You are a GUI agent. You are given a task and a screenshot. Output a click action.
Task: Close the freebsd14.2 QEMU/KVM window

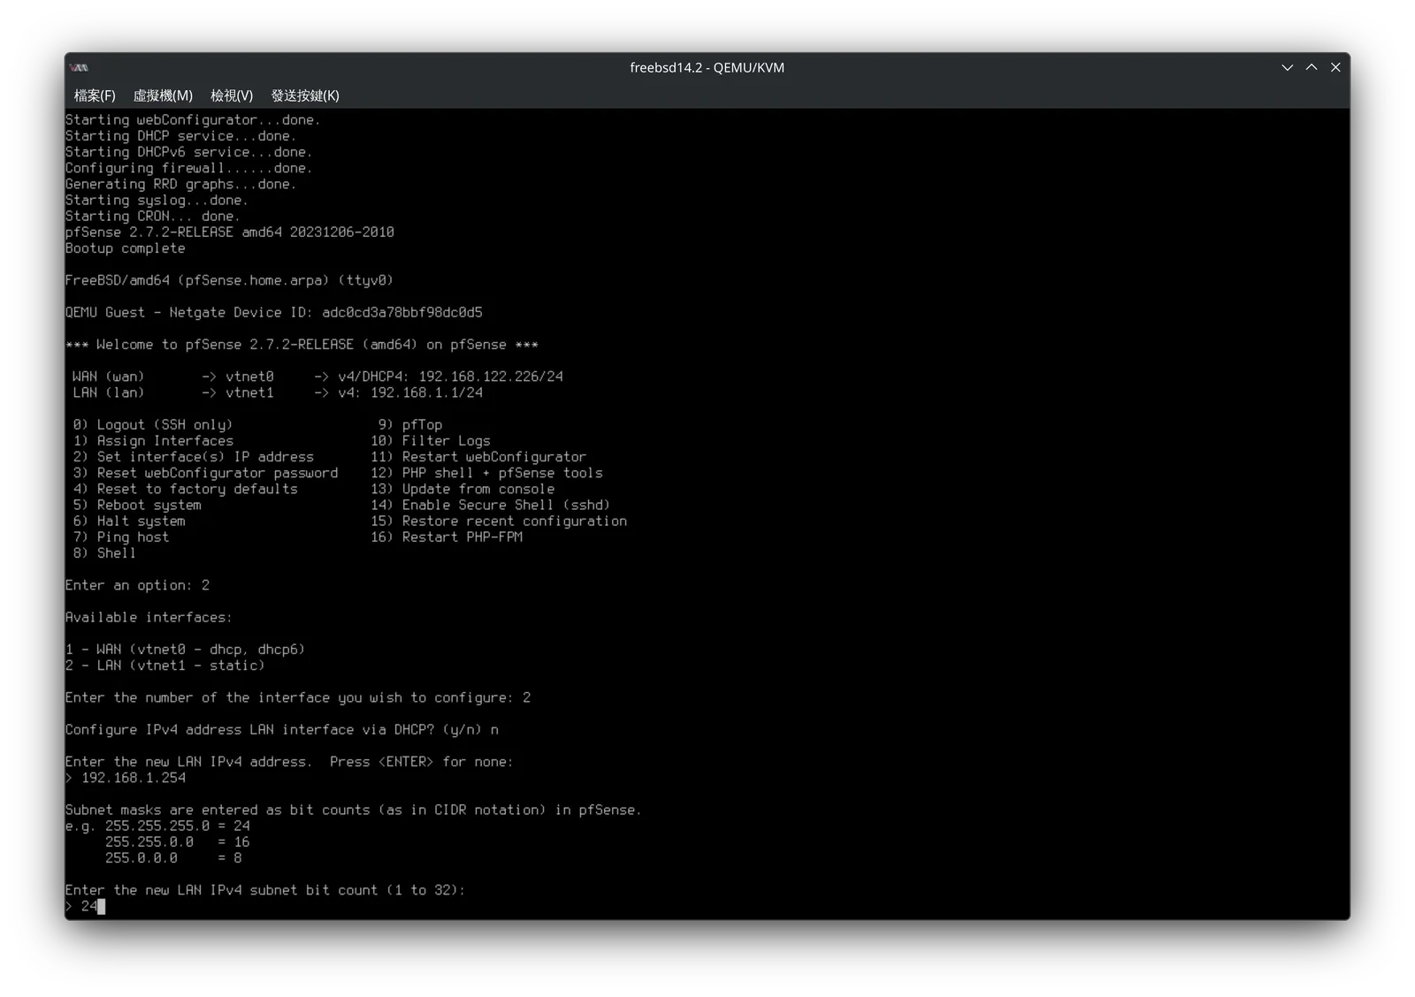(1335, 67)
